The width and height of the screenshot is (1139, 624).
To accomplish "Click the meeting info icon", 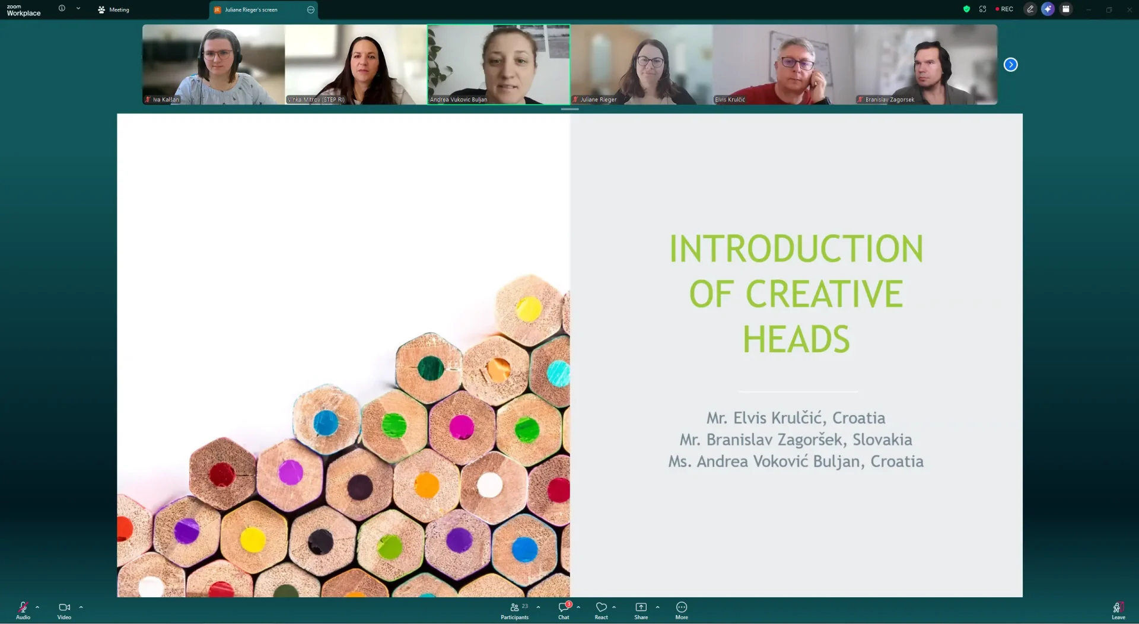I will pyautogui.click(x=62, y=8).
